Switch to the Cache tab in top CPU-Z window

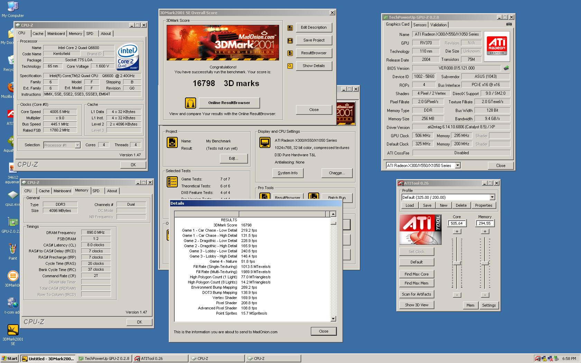click(38, 34)
